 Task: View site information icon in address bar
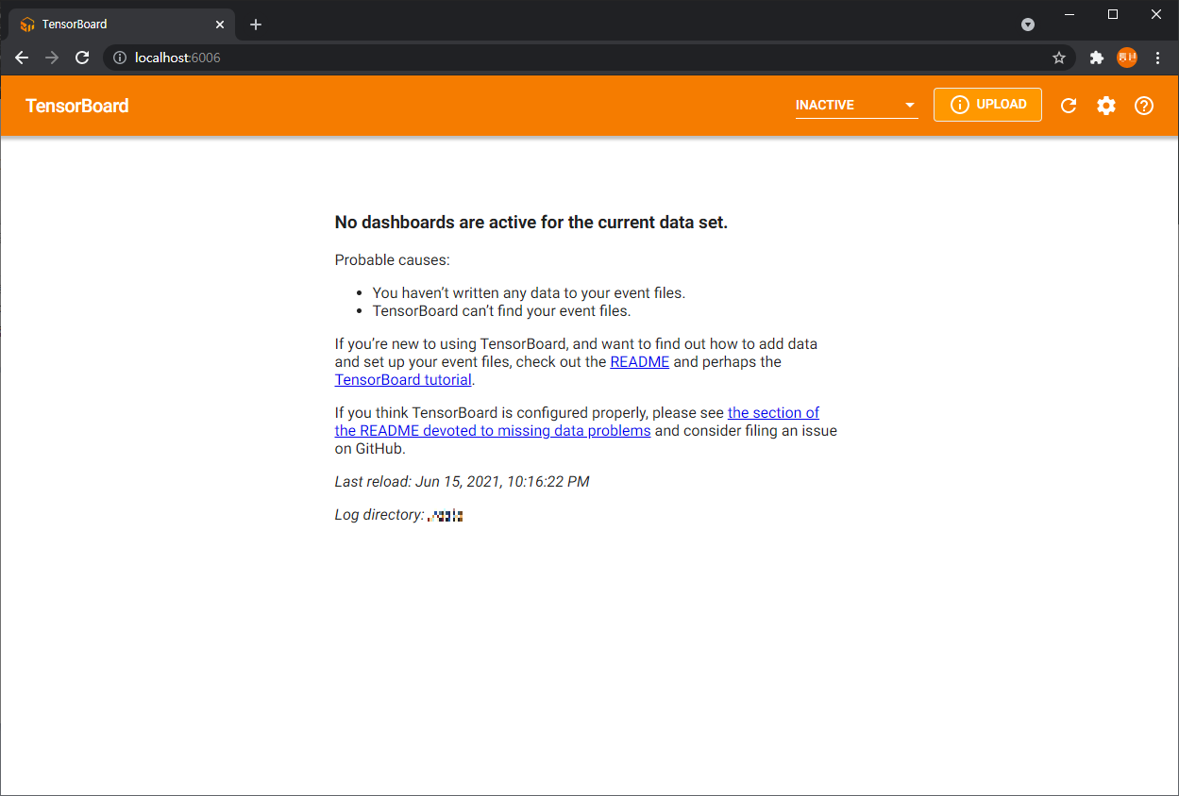pos(120,58)
